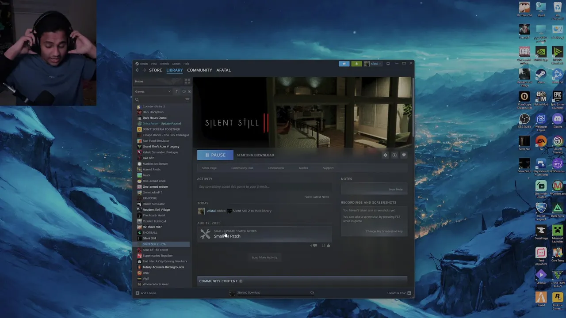Open the Minecraft Launcher desktop icon

tap(558, 234)
